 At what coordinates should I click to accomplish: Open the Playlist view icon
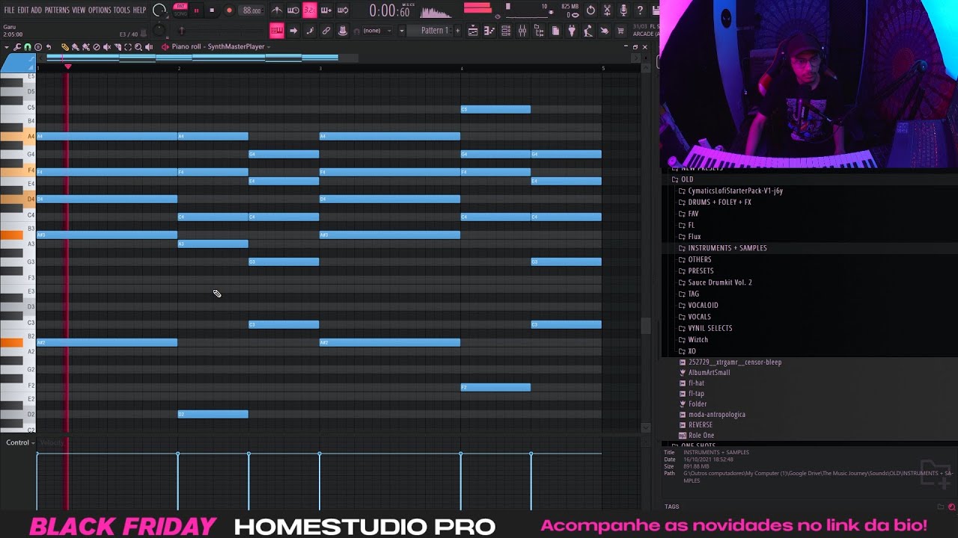pos(472,31)
